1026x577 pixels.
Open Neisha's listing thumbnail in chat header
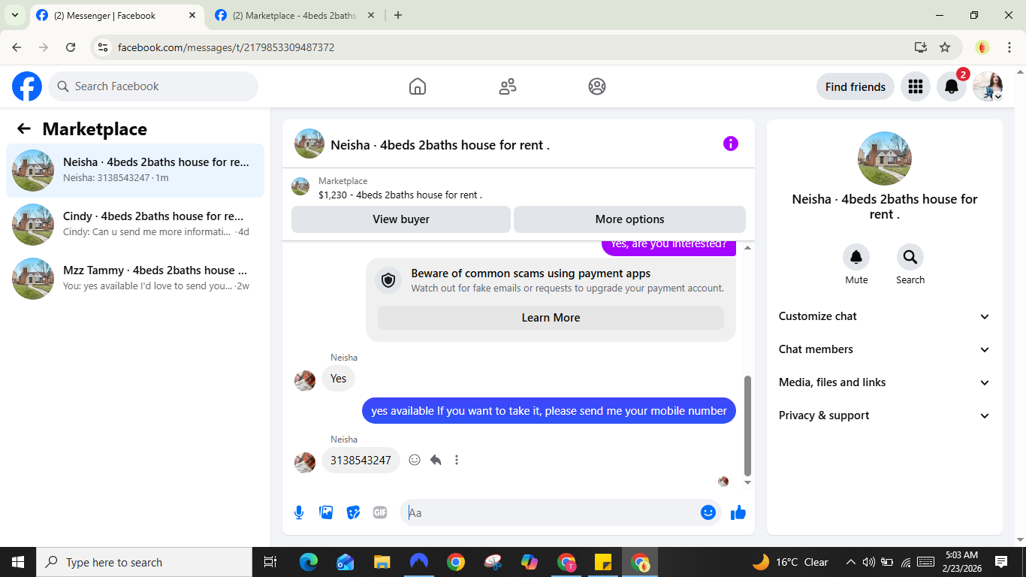(x=309, y=143)
